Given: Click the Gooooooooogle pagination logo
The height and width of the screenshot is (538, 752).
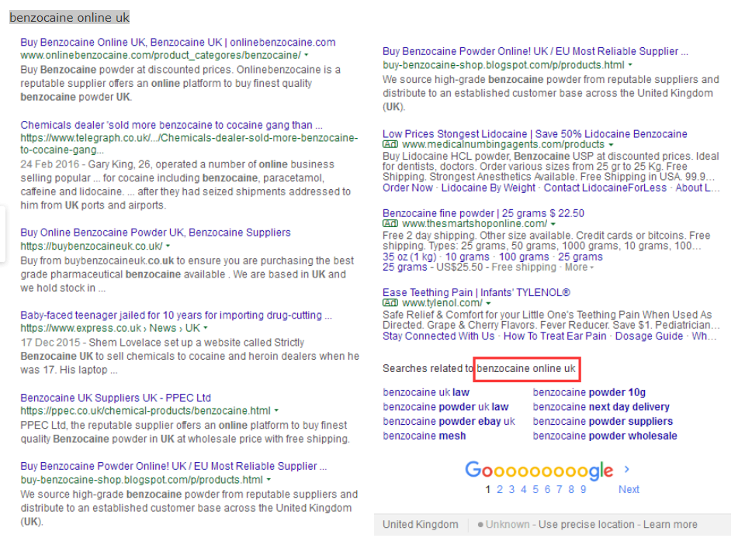Looking at the screenshot, I should pyautogui.click(x=539, y=471).
